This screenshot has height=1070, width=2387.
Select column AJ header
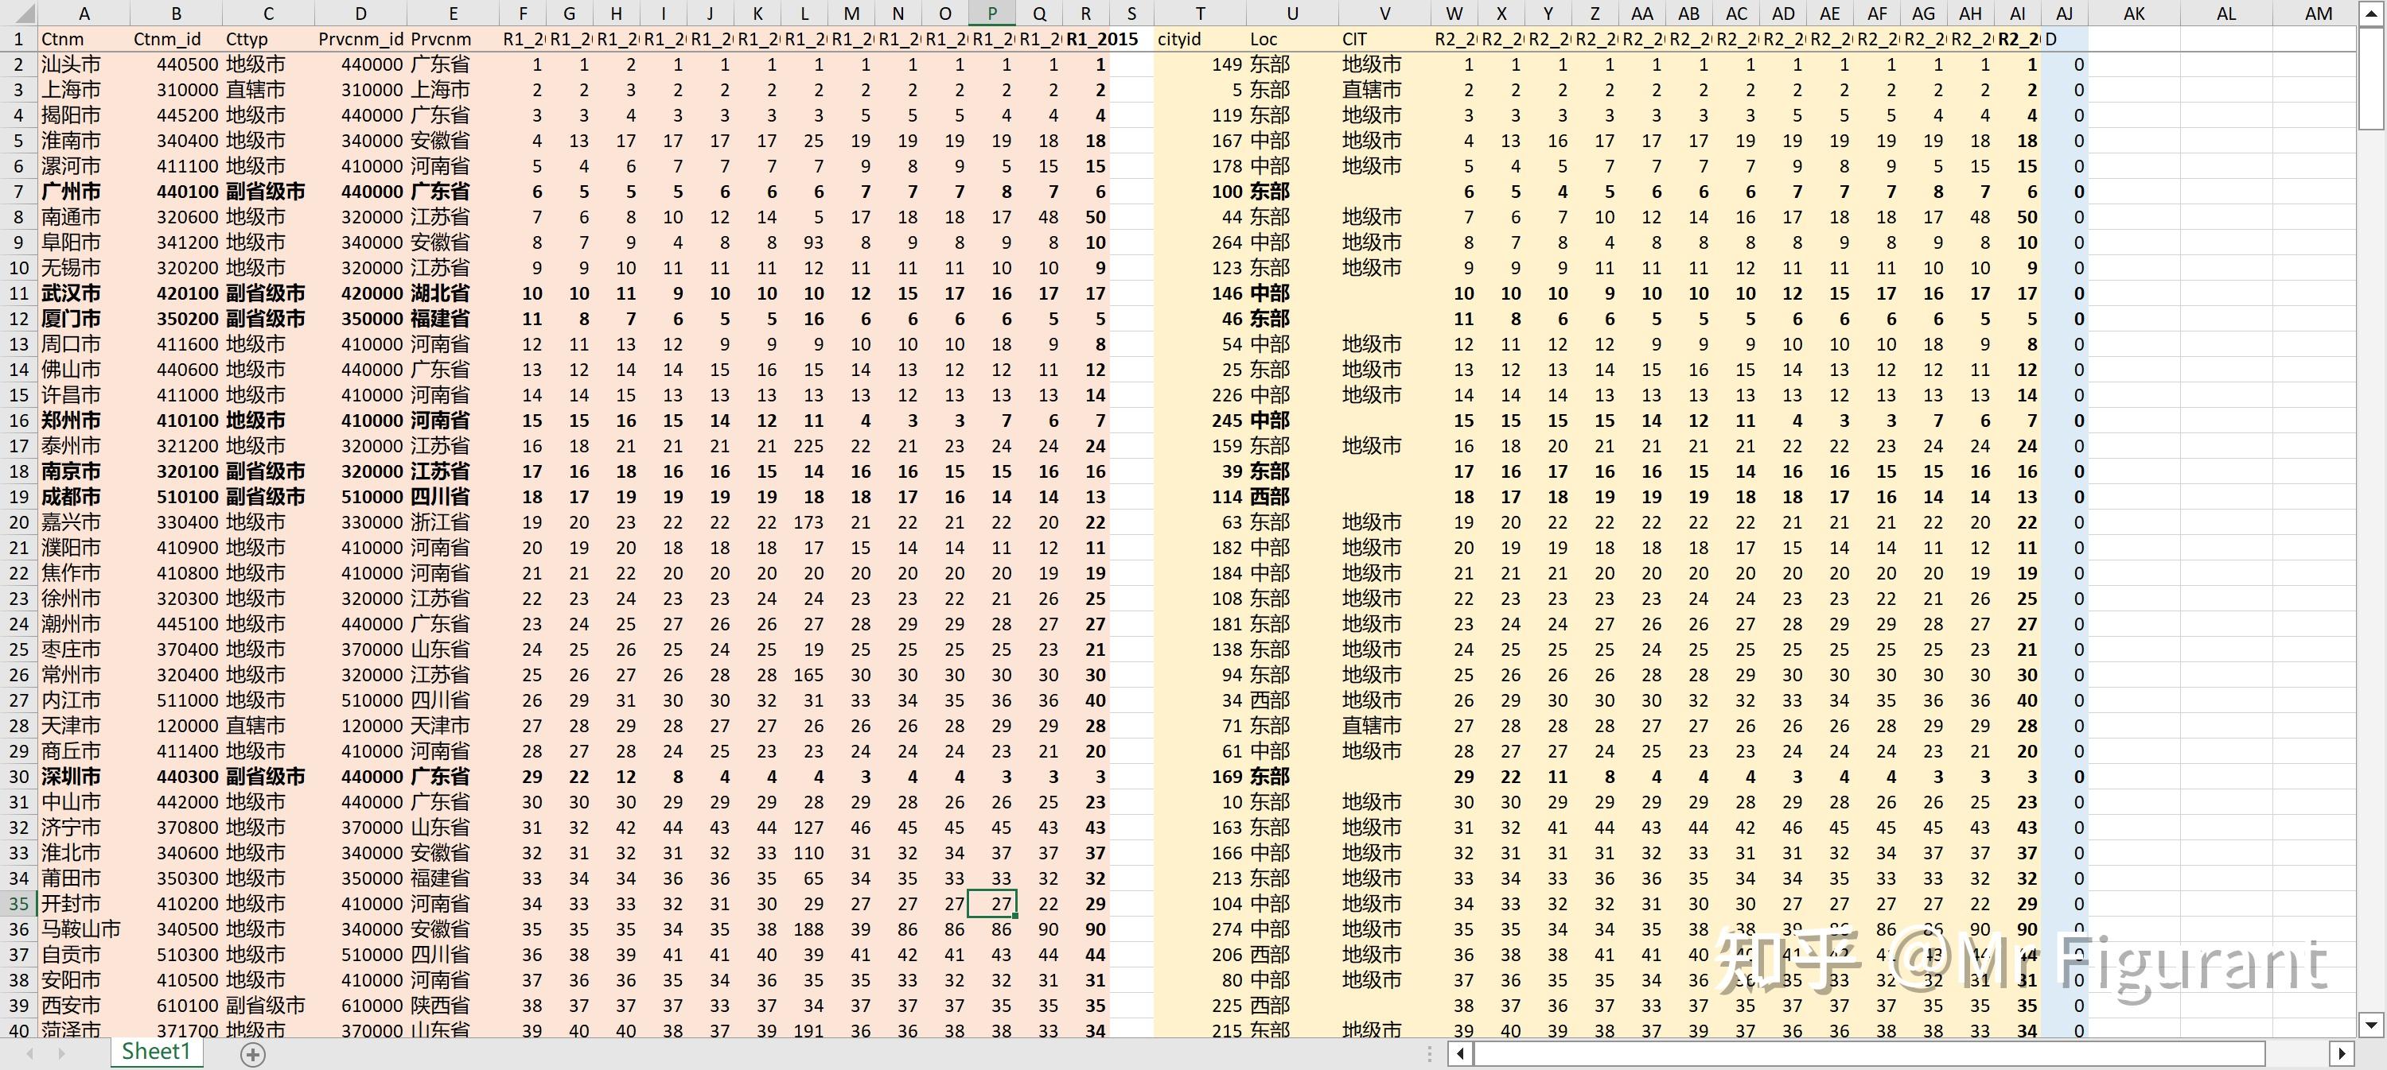click(x=2064, y=13)
